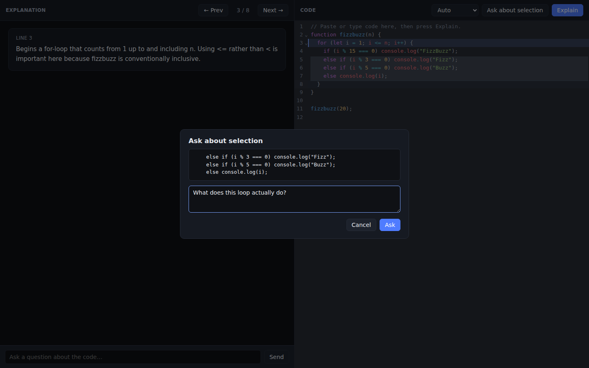Click line number 1 in the gutter

coord(301,27)
